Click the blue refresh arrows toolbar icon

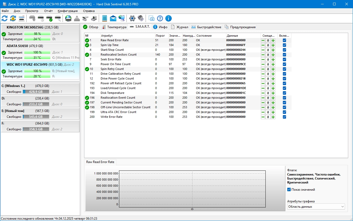(x=5, y=18)
